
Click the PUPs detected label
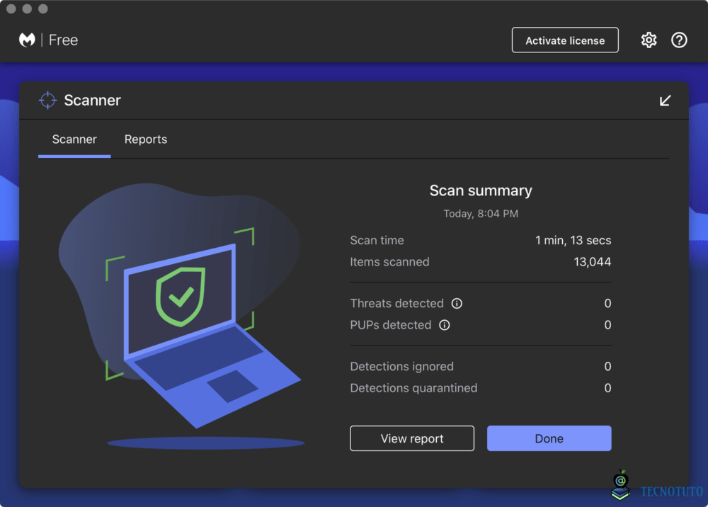(x=391, y=325)
